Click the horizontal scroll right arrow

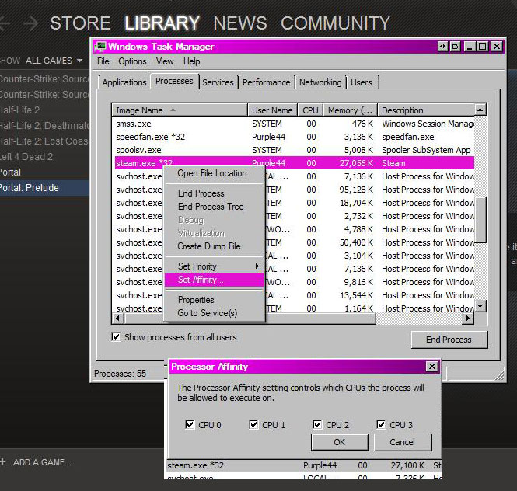(x=468, y=319)
